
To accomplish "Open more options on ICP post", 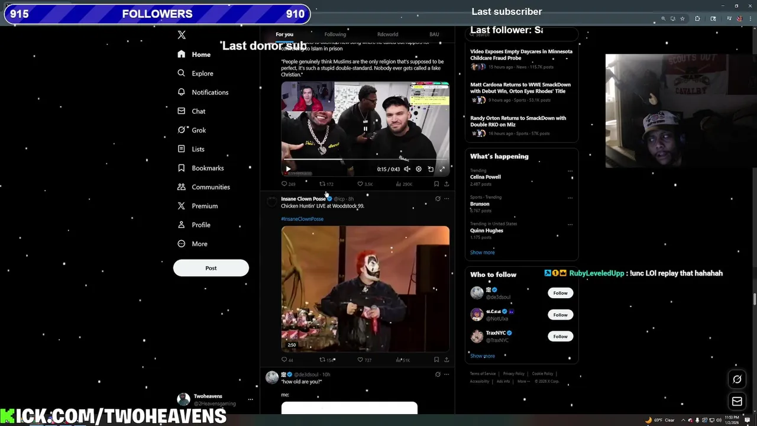I will 447,199.
